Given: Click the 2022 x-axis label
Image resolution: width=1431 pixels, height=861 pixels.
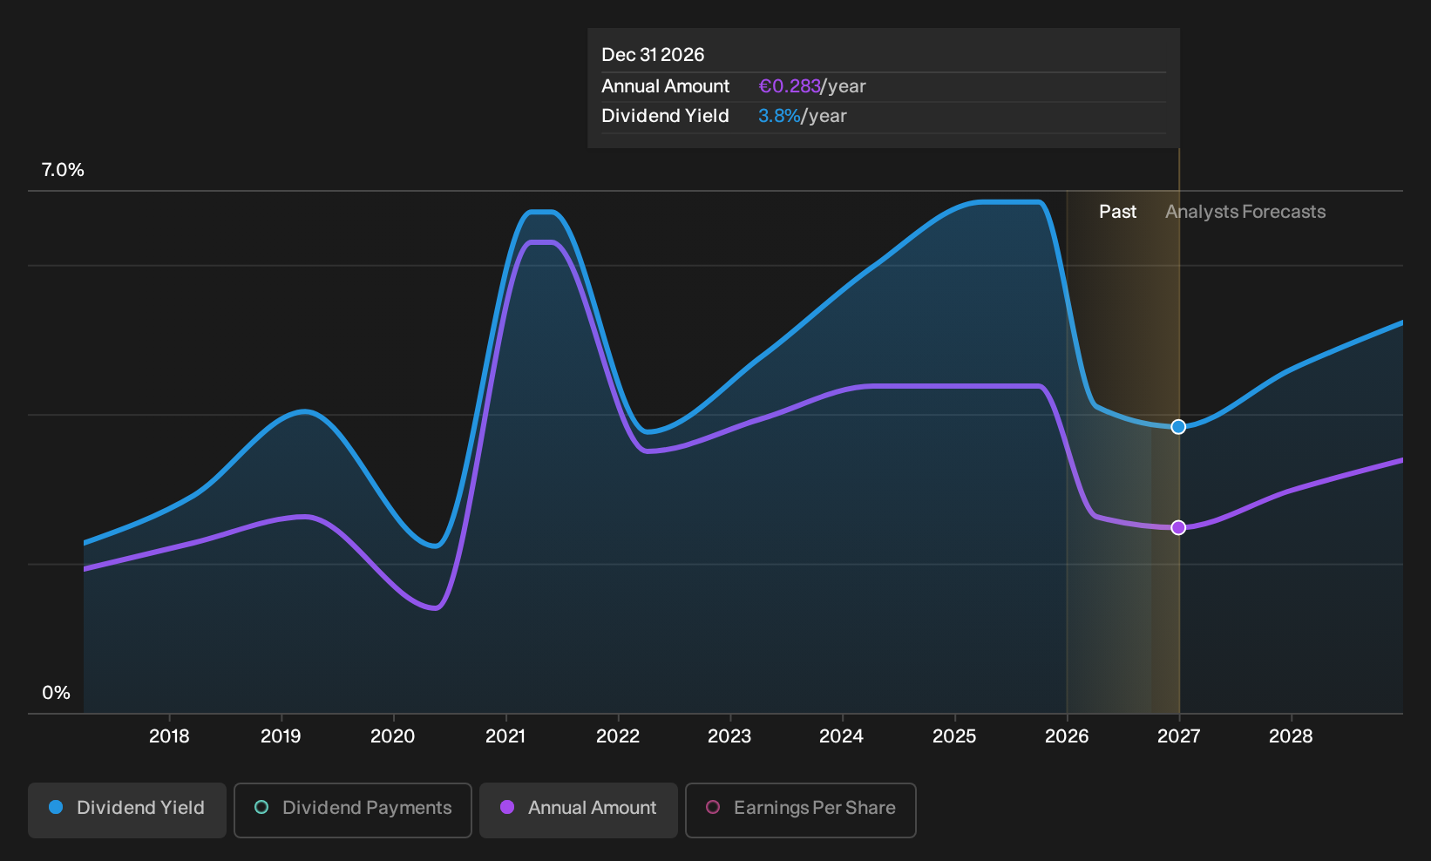Looking at the screenshot, I should coord(618,736).
